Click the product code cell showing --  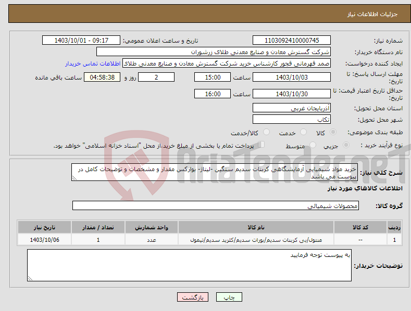point(360,240)
